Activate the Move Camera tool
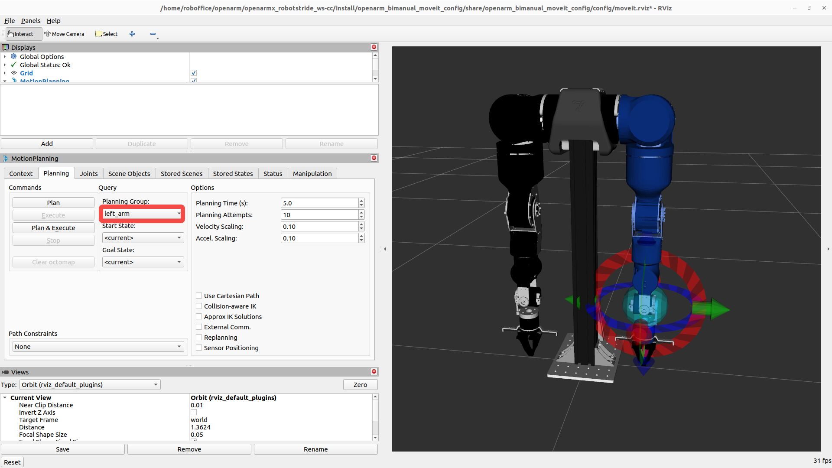The image size is (832, 468). (x=64, y=34)
